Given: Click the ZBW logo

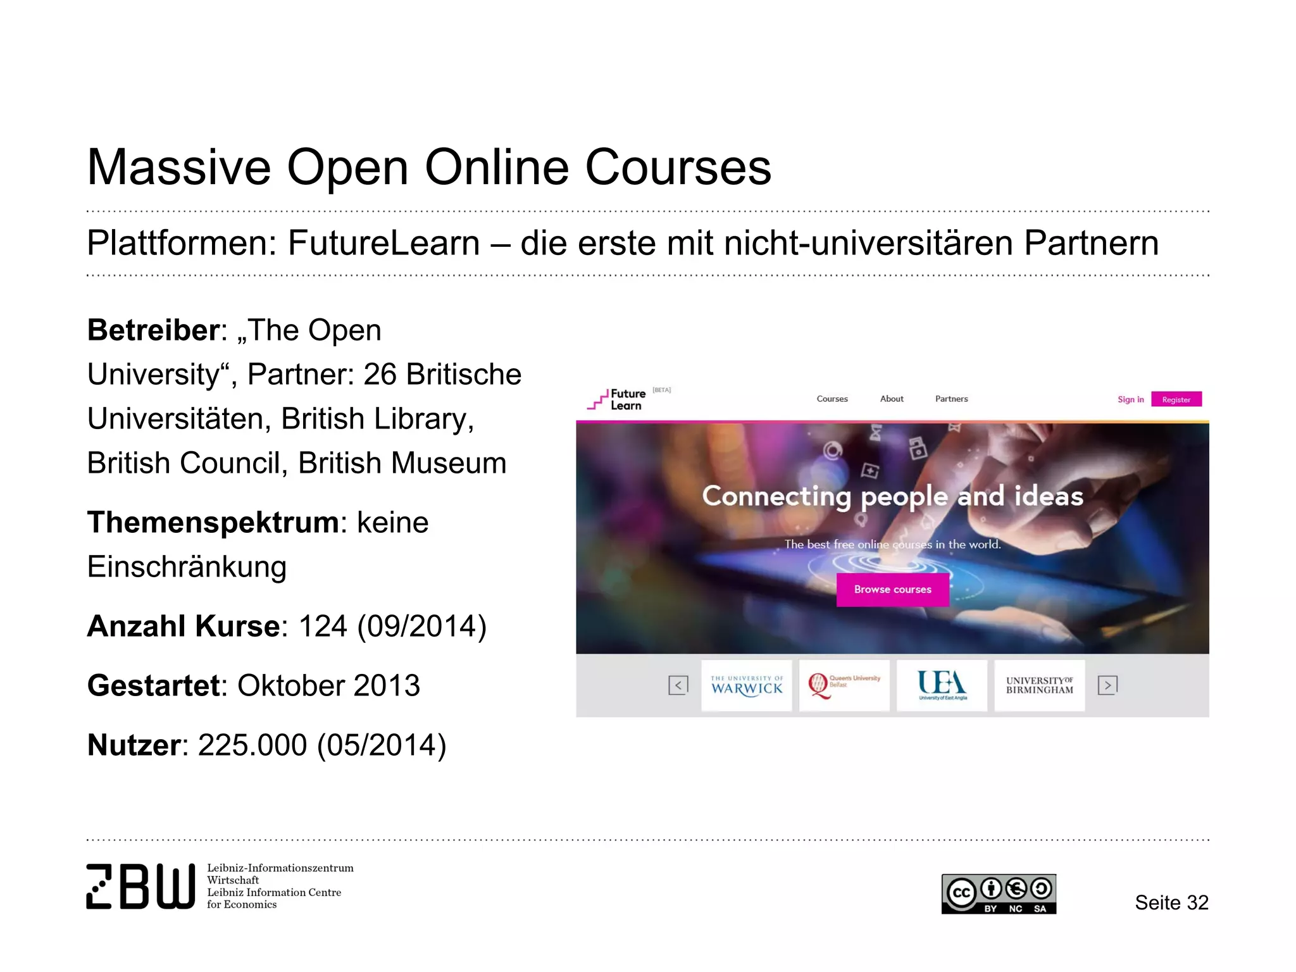Looking at the screenshot, I should click(x=140, y=887).
